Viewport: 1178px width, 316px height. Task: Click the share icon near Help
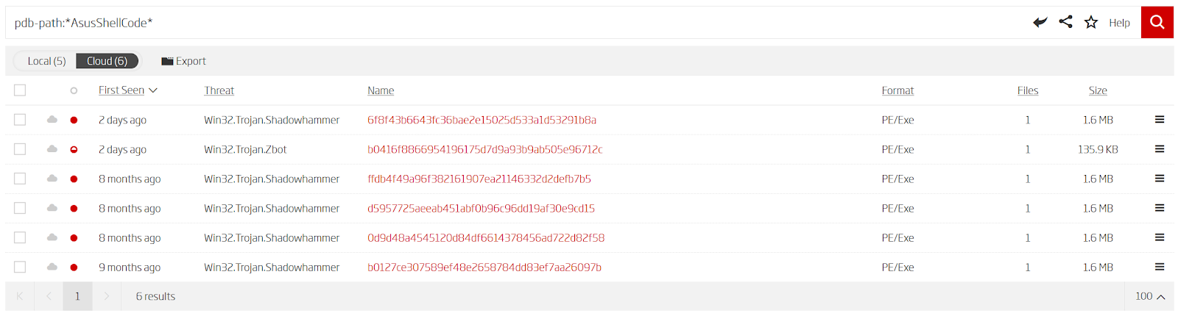click(x=1065, y=22)
